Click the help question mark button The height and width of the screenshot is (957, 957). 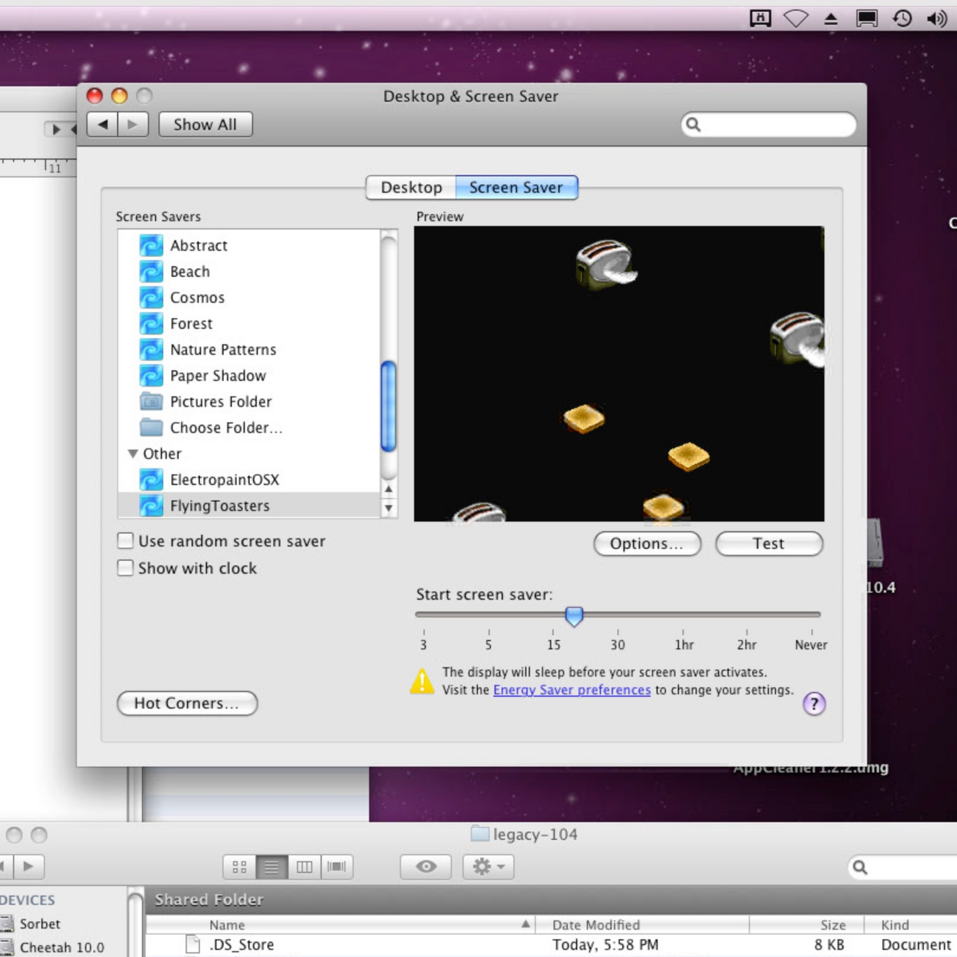point(813,703)
